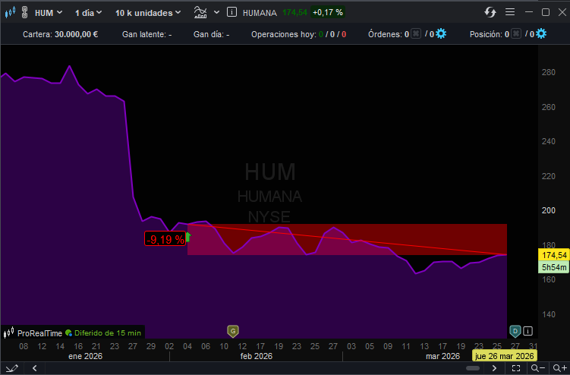Zoom out with the magnifier minus
The height and width of the screenshot is (375, 570).
537,368
